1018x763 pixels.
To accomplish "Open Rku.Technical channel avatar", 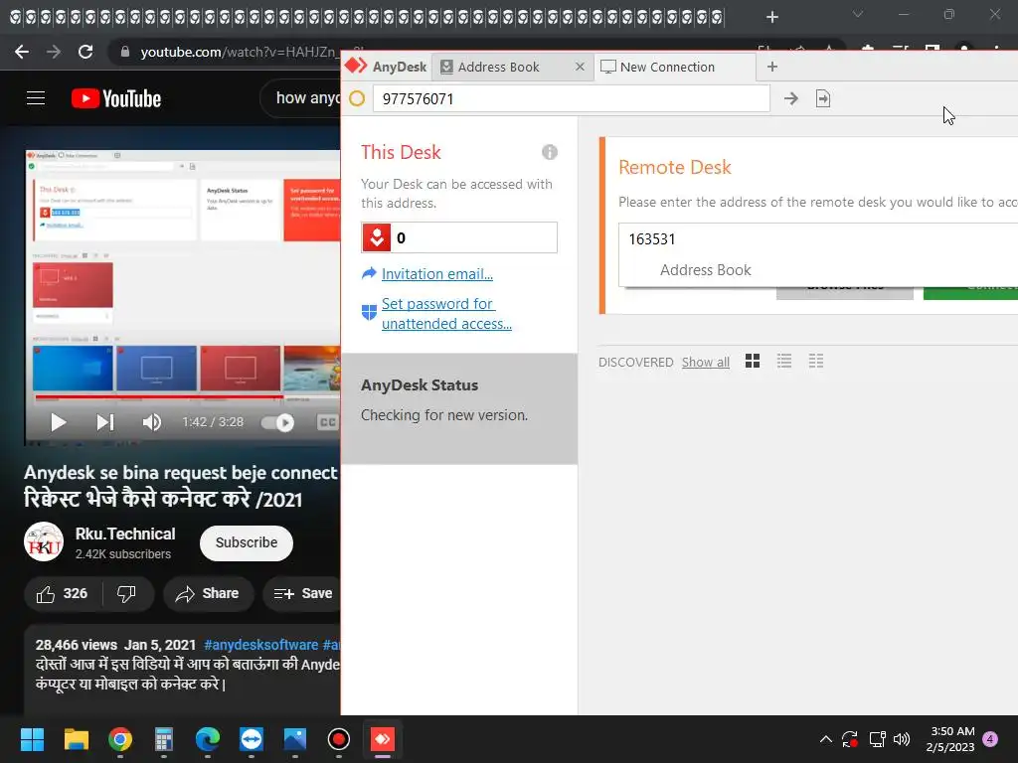I will (x=44, y=541).
